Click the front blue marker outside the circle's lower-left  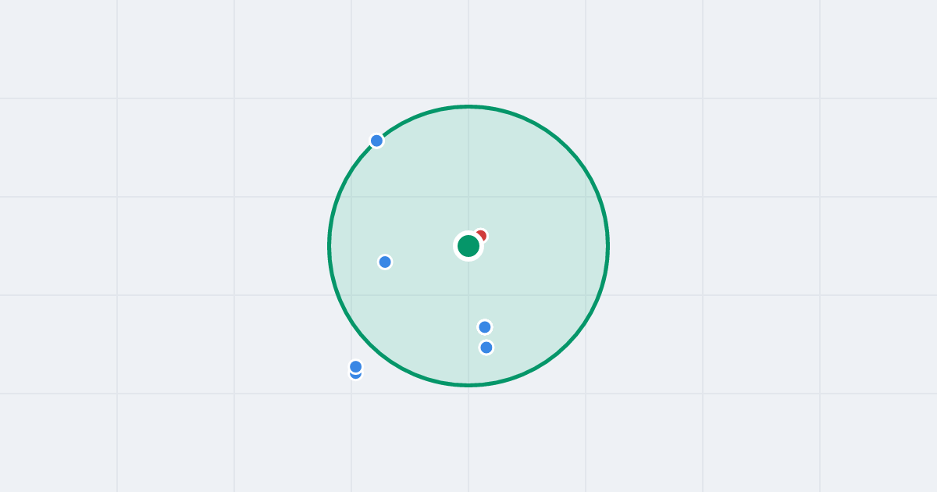coord(356,366)
